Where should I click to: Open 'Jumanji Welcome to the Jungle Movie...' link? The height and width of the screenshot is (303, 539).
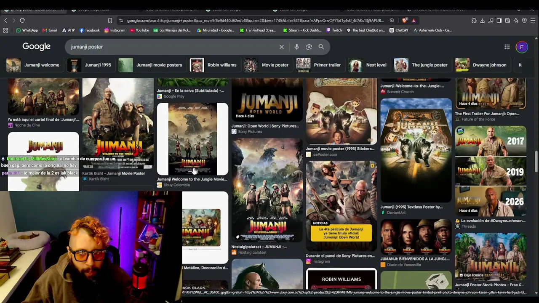tap(192, 179)
